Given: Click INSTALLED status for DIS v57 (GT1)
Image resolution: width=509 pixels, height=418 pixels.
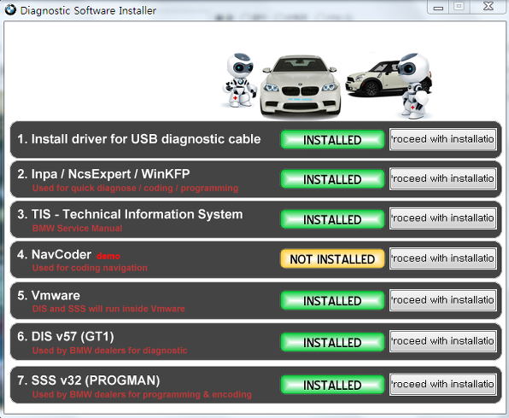Looking at the screenshot, I should tap(332, 342).
